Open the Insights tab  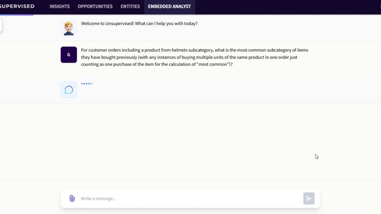point(60,7)
